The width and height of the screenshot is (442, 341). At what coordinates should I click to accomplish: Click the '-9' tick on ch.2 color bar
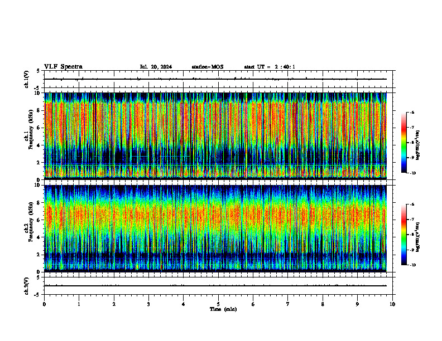tap(412, 250)
